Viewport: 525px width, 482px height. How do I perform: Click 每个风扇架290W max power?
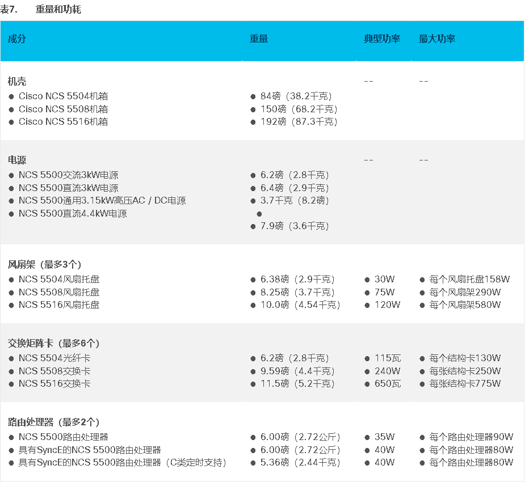click(465, 293)
